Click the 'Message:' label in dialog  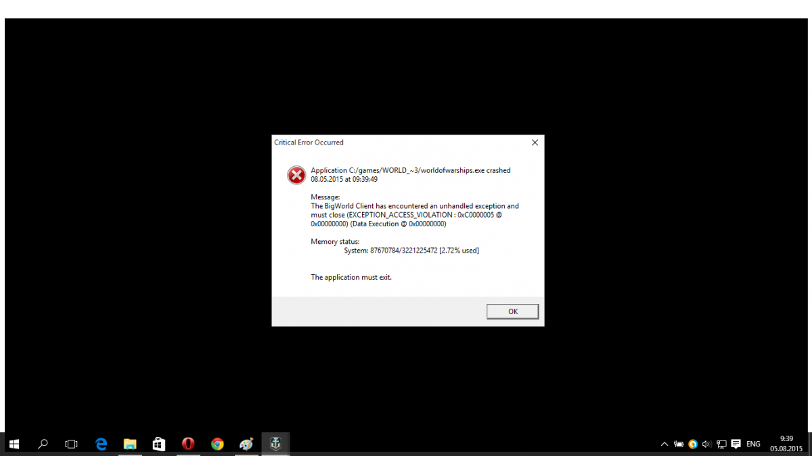click(325, 197)
